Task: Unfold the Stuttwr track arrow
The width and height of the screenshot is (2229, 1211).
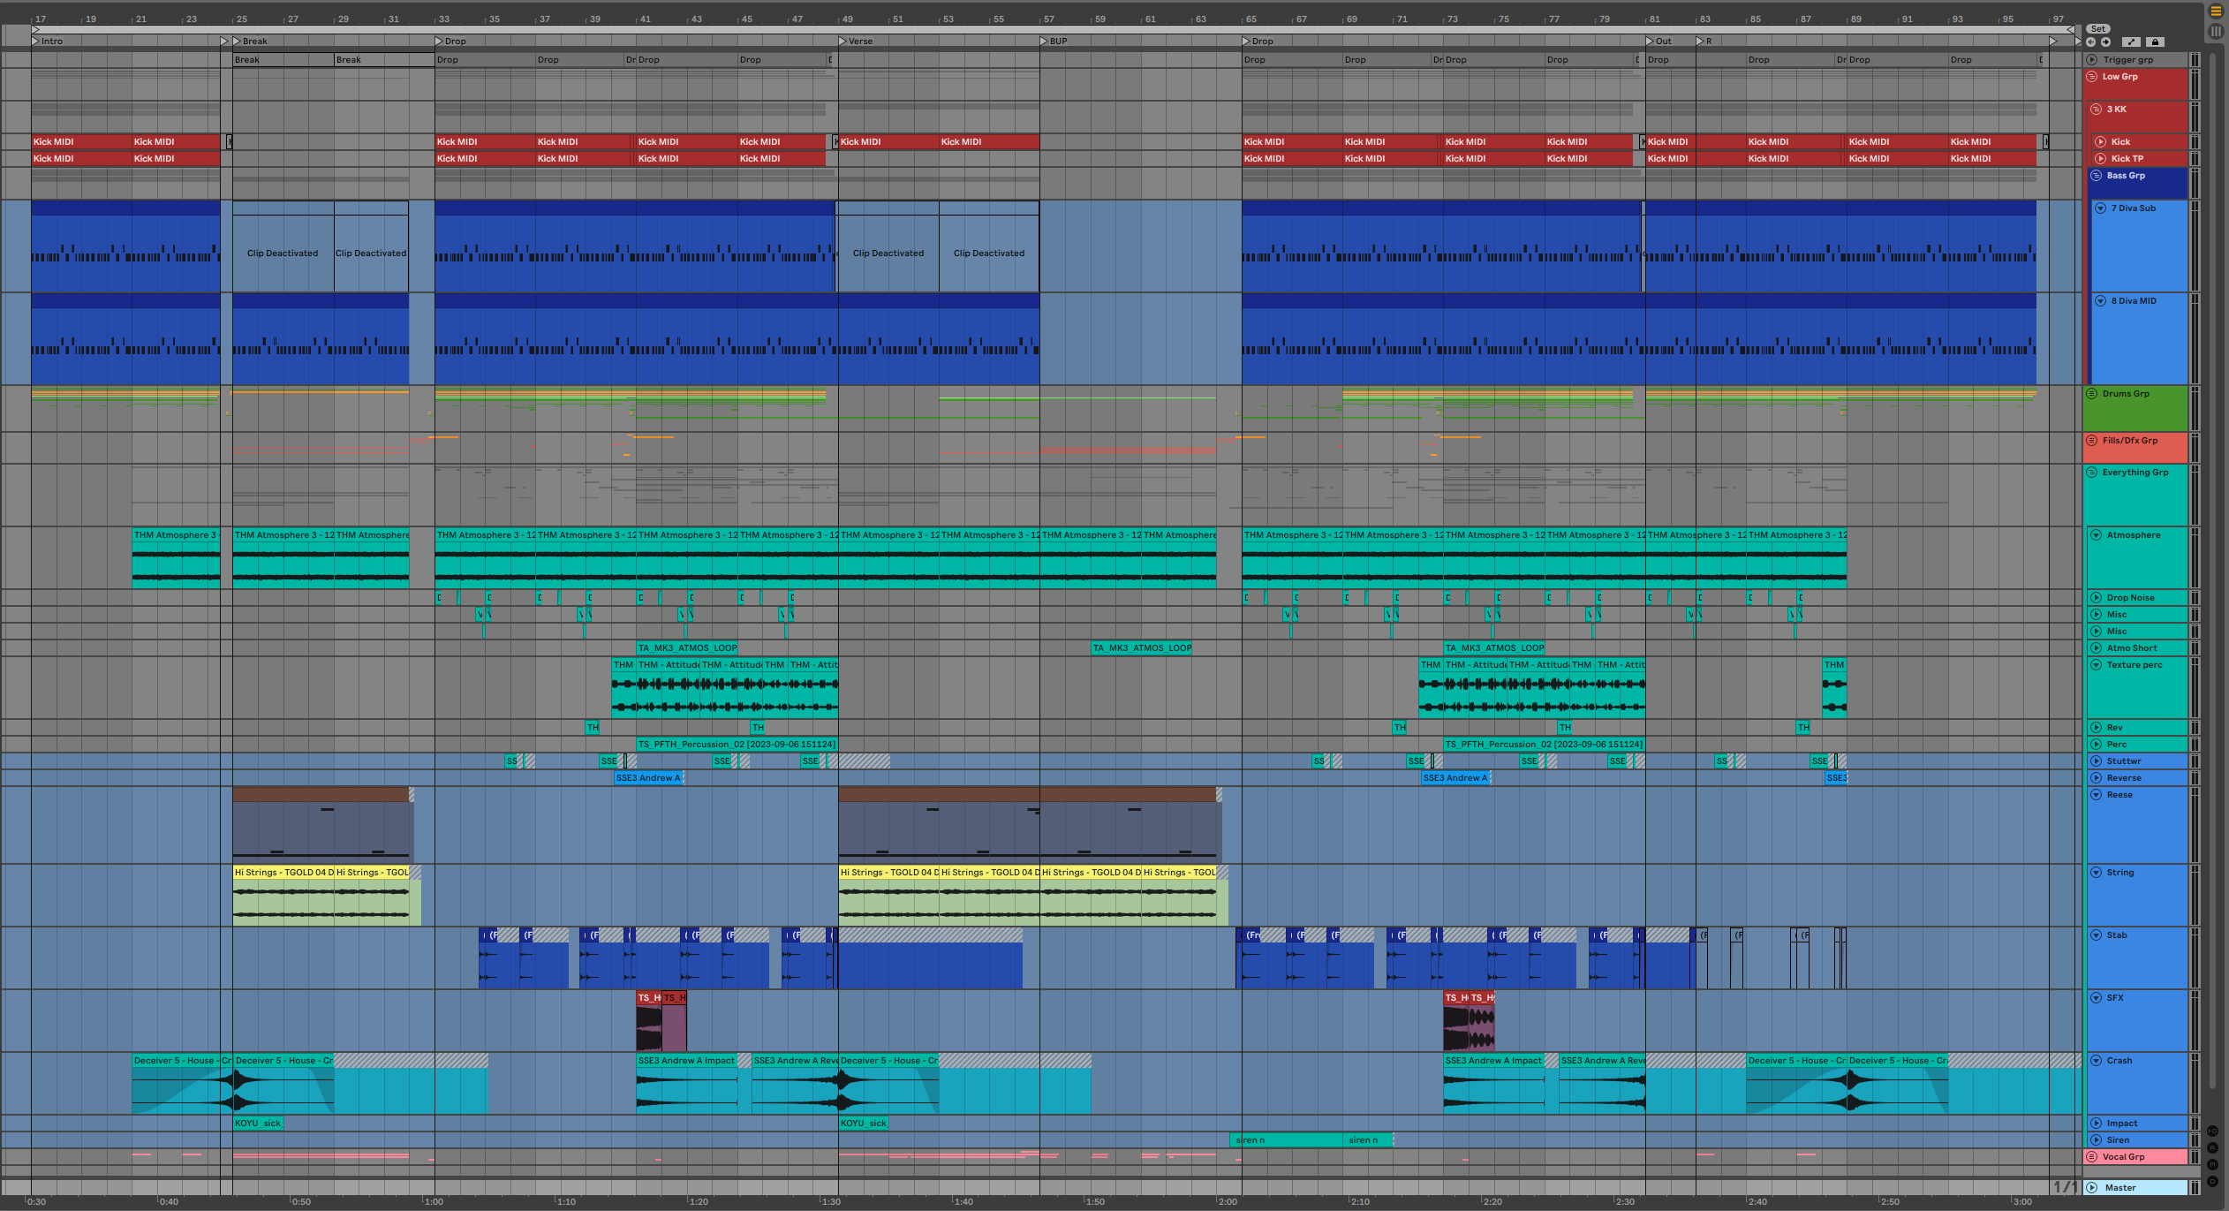Action: 2096,761
